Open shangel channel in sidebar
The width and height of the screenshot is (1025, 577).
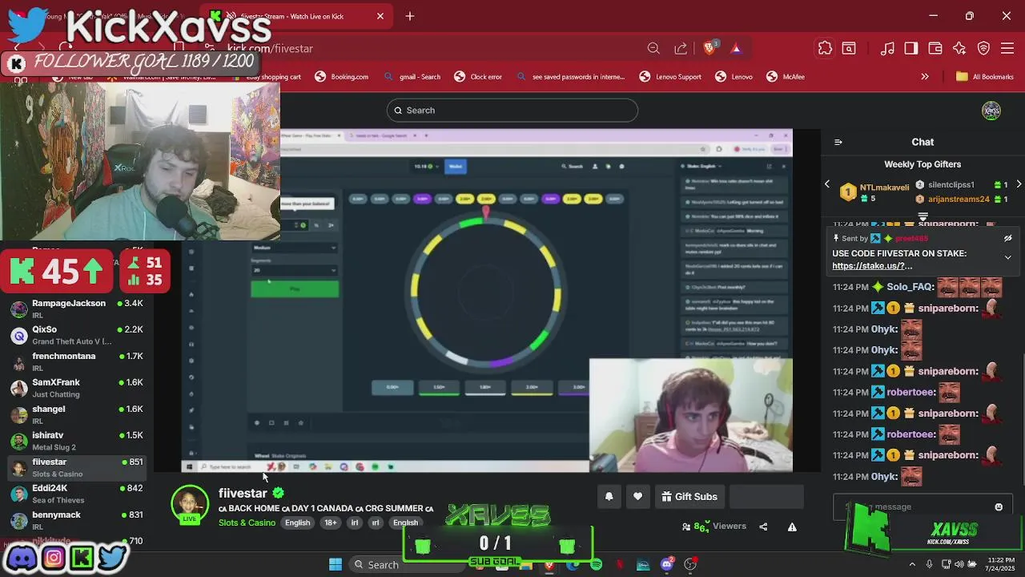click(x=76, y=414)
